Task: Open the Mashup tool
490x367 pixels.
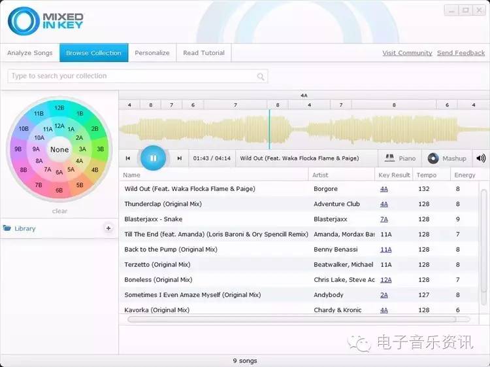Action: coord(447,158)
